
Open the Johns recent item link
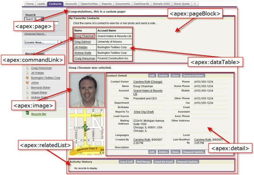click(35, 83)
